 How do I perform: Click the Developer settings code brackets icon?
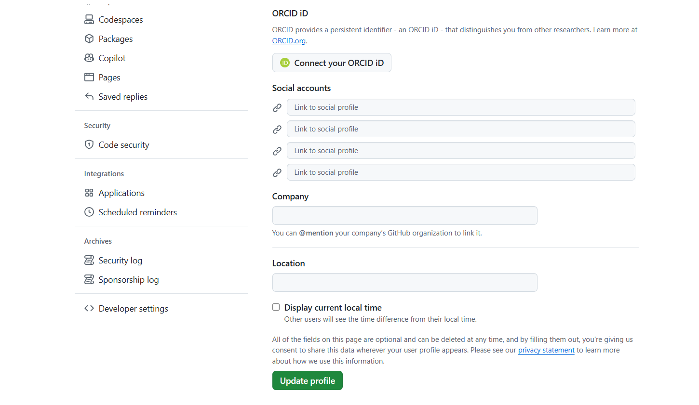point(89,308)
